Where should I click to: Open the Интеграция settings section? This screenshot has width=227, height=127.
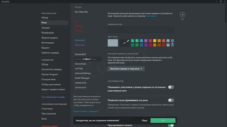(x=54, y=43)
